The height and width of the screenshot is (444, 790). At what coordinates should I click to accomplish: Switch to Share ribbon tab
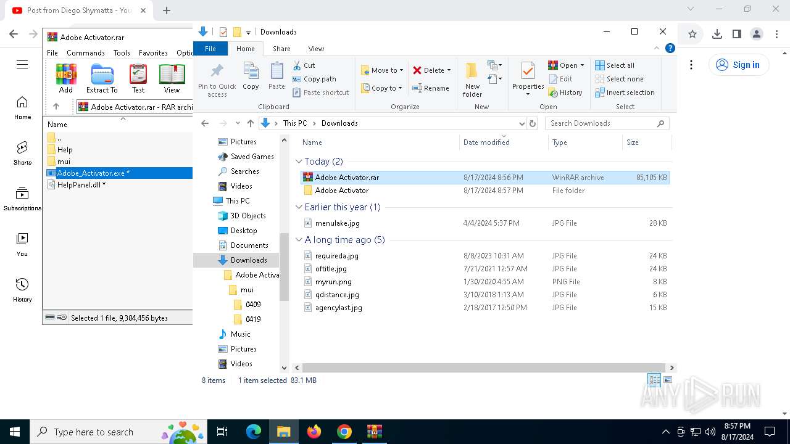click(x=281, y=49)
